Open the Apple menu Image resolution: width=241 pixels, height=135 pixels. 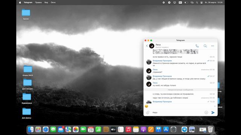20,3
